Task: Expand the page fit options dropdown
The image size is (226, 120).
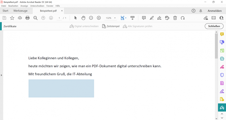Action: pyautogui.click(x=126, y=18)
